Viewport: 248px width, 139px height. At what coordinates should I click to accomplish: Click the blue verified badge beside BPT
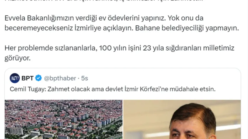[x=39, y=78]
